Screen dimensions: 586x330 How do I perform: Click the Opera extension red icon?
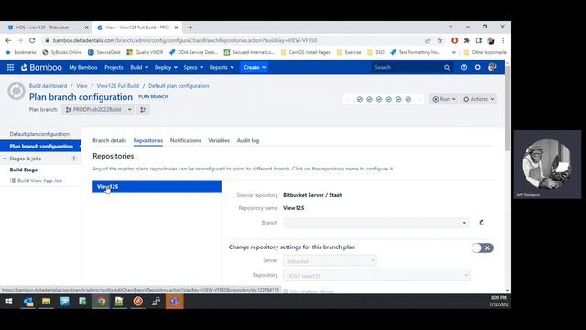point(454,40)
